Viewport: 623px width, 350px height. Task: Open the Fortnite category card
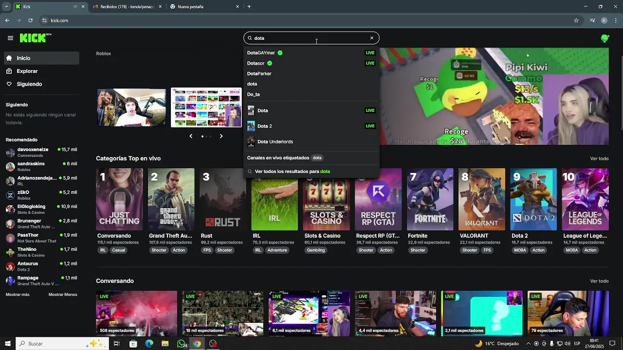click(x=430, y=199)
